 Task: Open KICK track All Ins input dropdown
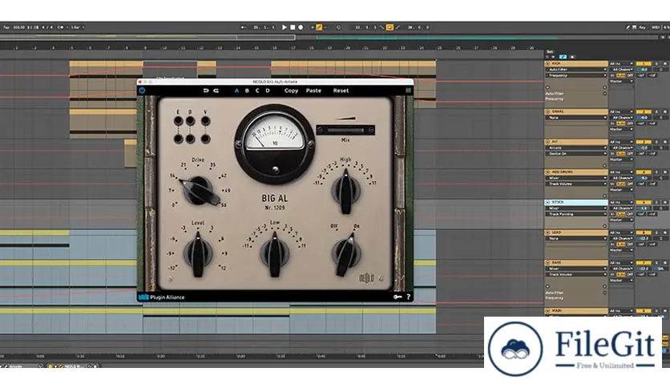(x=621, y=63)
